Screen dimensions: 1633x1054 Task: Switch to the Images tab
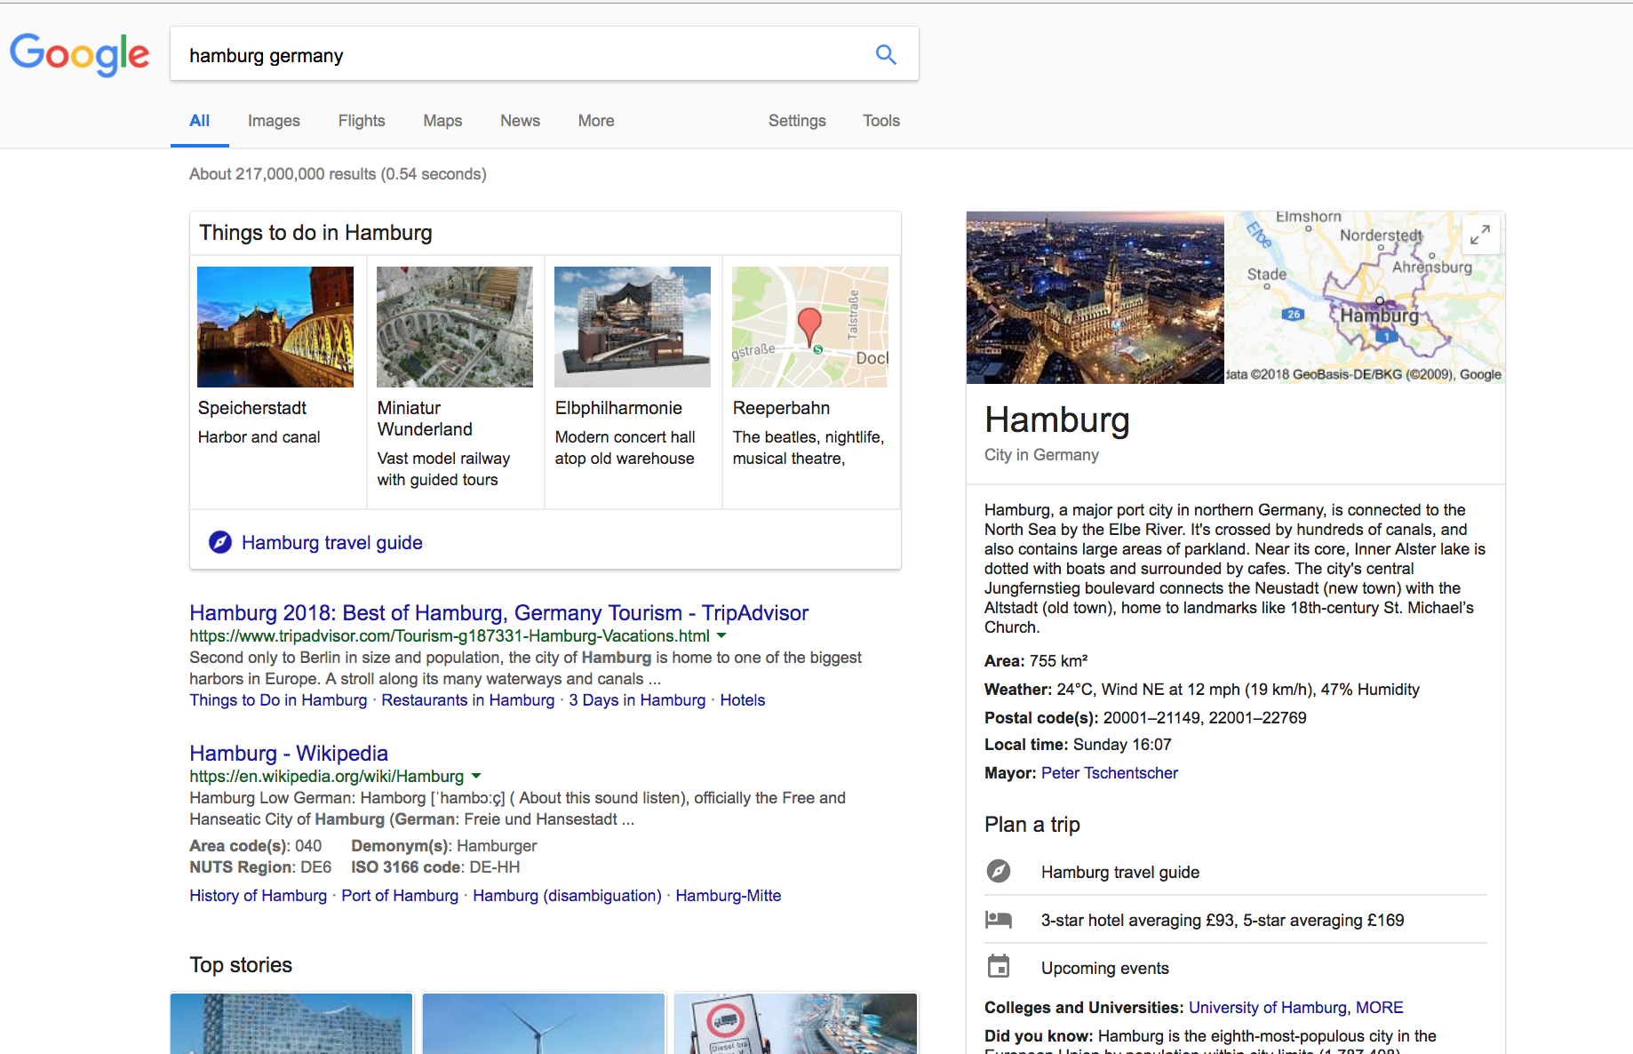point(274,121)
